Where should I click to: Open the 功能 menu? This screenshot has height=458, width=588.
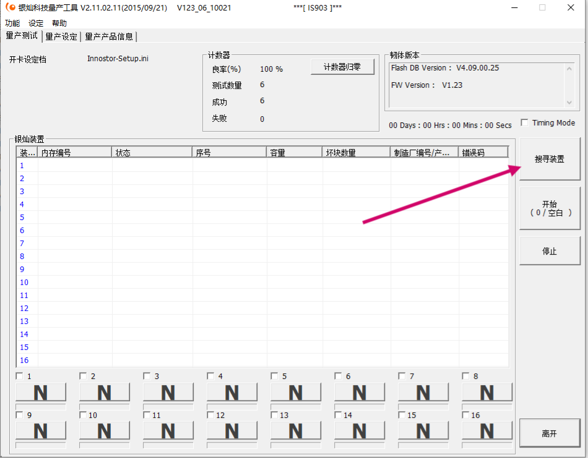click(12, 23)
